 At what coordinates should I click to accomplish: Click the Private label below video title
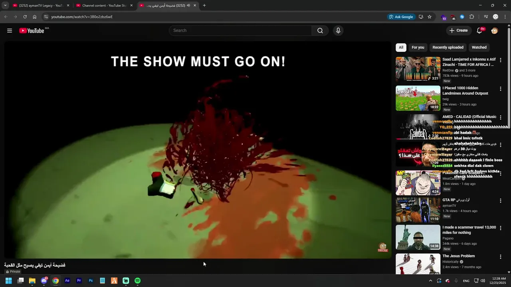13,271
